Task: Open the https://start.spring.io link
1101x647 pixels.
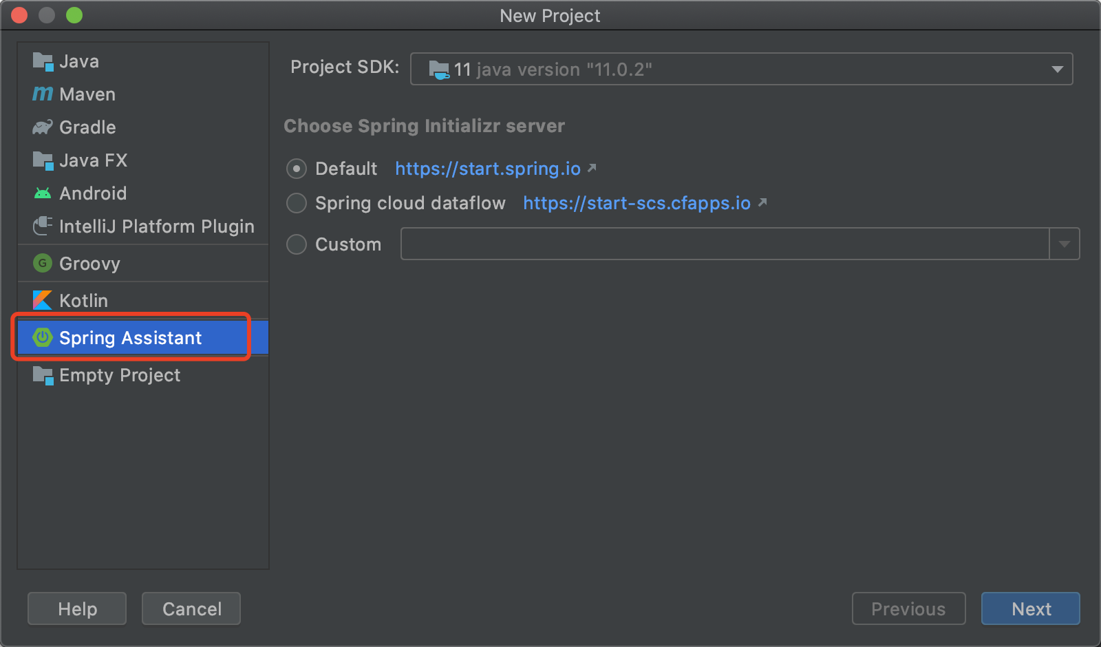Action: [x=488, y=169]
